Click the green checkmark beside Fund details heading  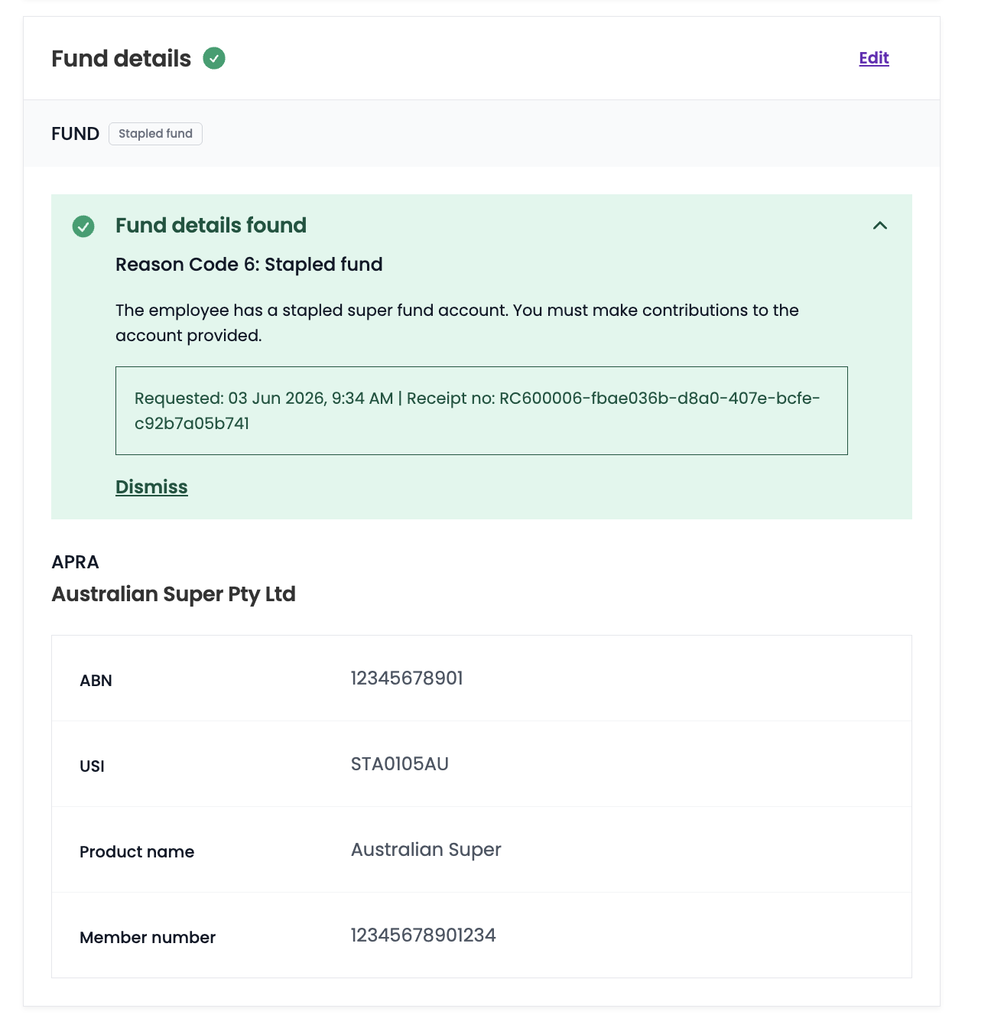(x=214, y=58)
